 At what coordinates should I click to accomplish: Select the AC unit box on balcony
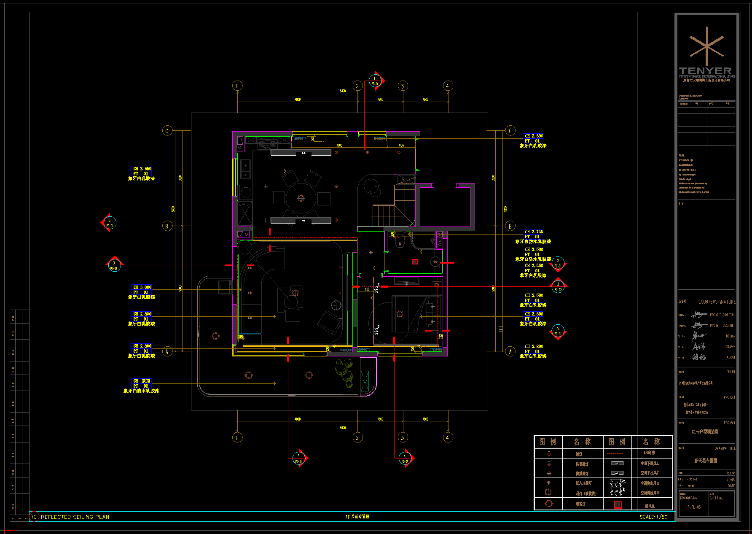(x=365, y=381)
